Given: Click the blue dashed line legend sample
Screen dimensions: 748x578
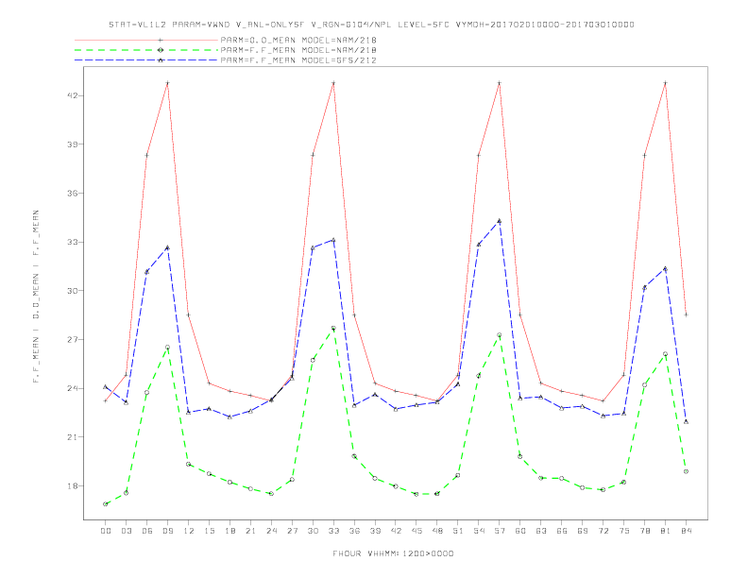Looking at the screenshot, I should pyautogui.click(x=146, y=60).
